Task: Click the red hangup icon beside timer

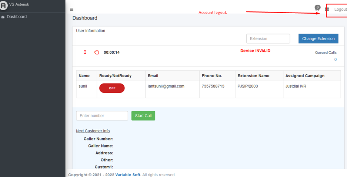Action: [x=97, y=52]
